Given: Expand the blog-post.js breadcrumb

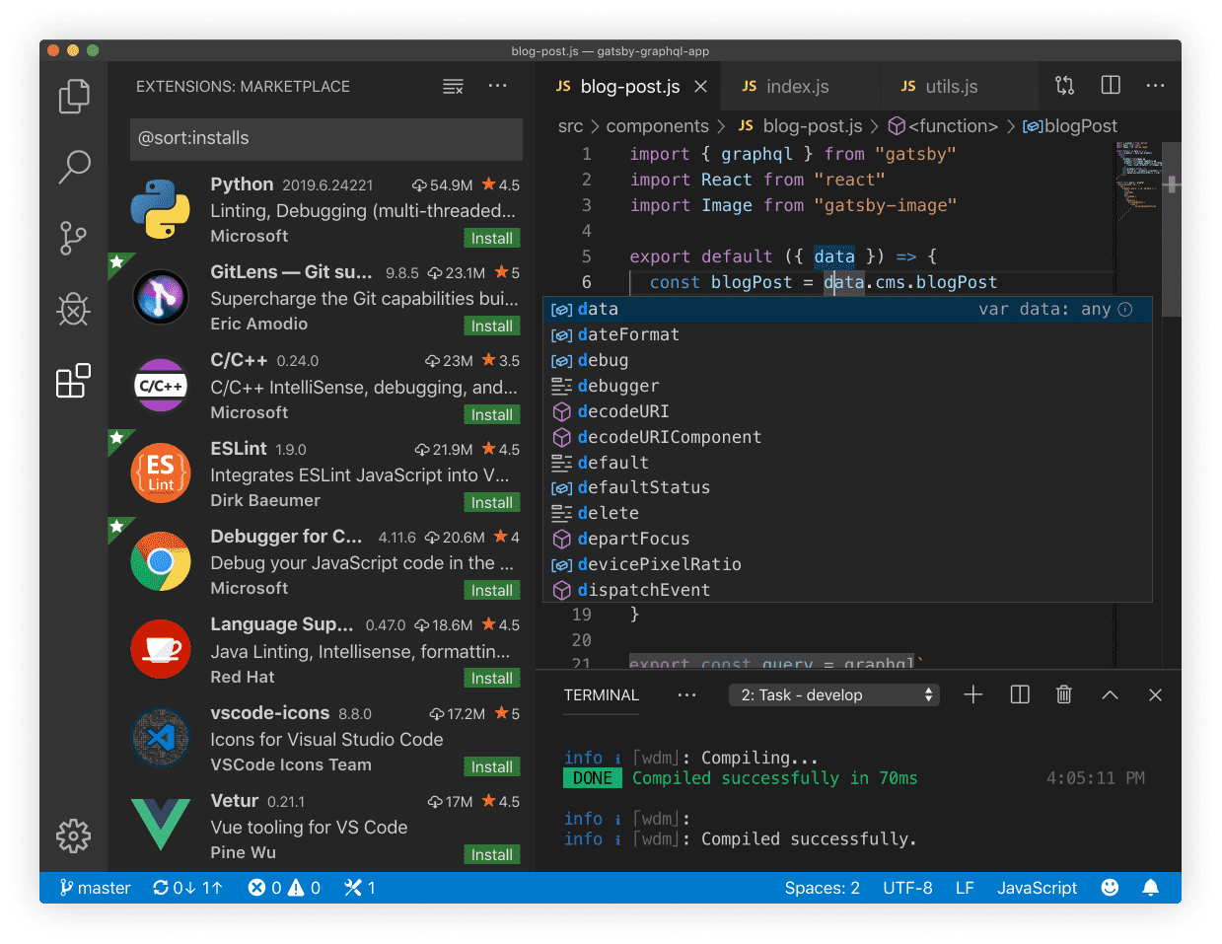Looking at the screenshot, I should (800, 126).
